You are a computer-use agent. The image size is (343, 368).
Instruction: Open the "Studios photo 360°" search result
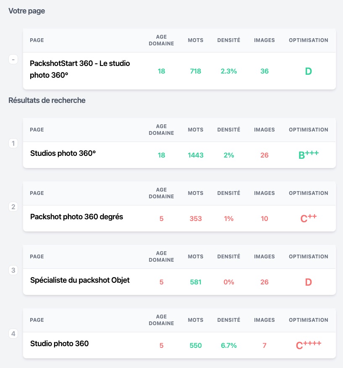(63, 154)
